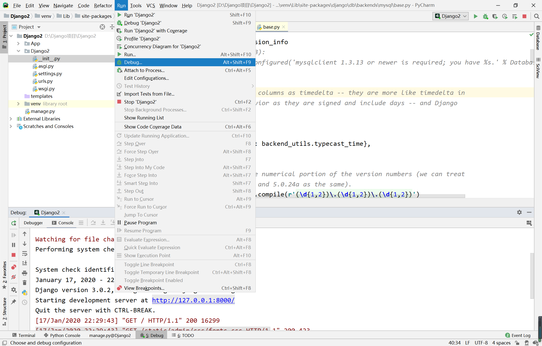Click the Pin Tab icon in debug sidebar
The height and width of the screenshot is (346, 542).
click(14, 302)
